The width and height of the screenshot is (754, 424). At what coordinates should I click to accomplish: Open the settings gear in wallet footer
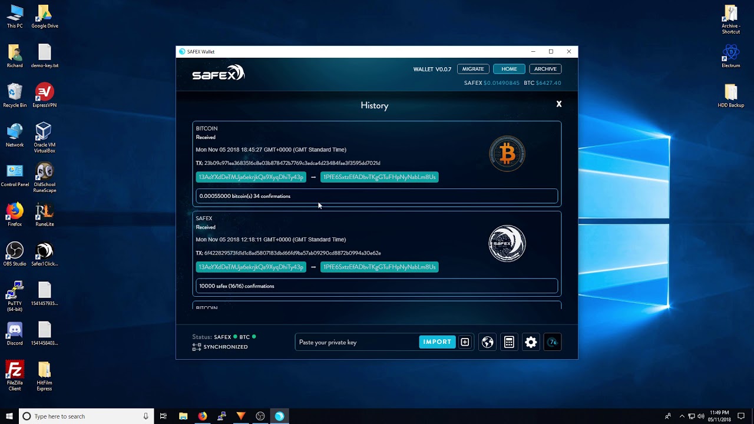(x=531, y=342)
